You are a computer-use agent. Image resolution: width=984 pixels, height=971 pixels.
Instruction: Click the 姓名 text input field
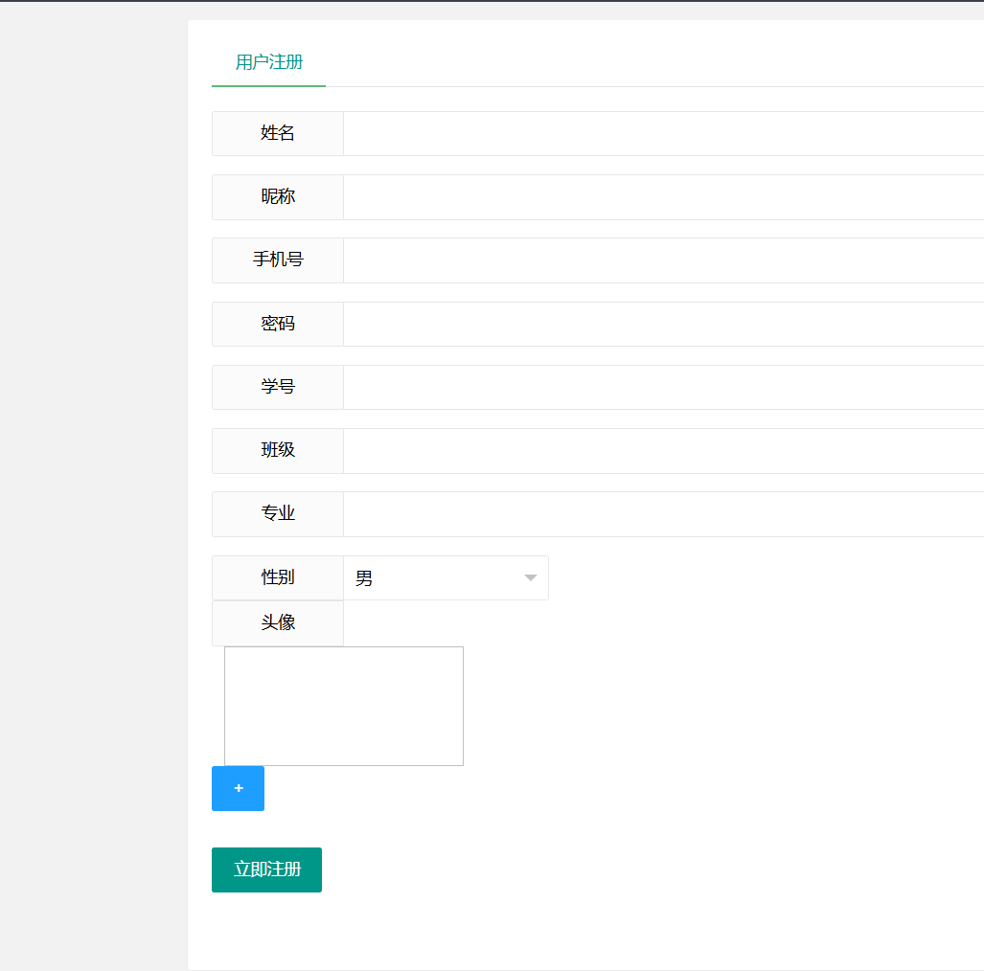coord(663,133)
